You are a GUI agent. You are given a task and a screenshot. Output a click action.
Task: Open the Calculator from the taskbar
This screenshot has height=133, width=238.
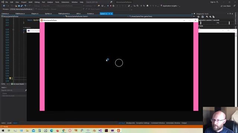click(39, 130)
